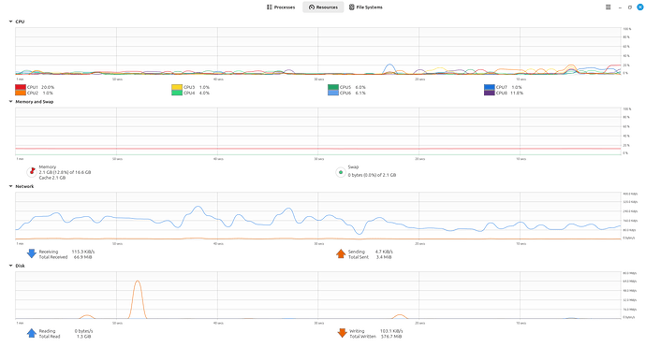
Task: Change the CPU3 yellow color swatch
Action: click(x=177, y=87)
